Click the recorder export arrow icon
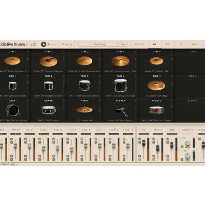Viewport: 205px width, 206px height. click(17, 165)
